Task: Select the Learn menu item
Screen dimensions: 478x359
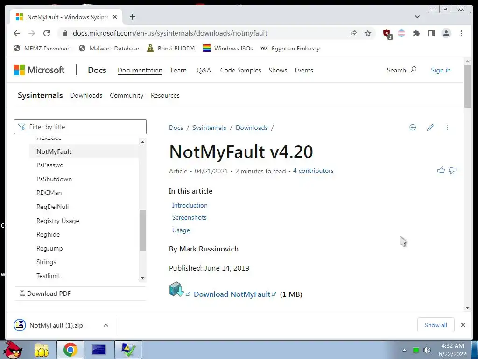Action: [179, 70]
